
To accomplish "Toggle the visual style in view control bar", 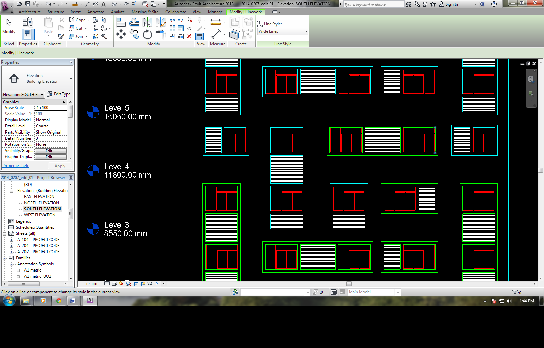I will (x=114, y=284).
